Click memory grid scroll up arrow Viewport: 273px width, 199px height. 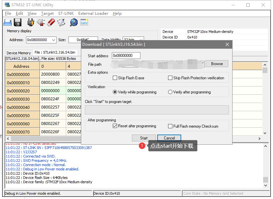tap(265, 65)
